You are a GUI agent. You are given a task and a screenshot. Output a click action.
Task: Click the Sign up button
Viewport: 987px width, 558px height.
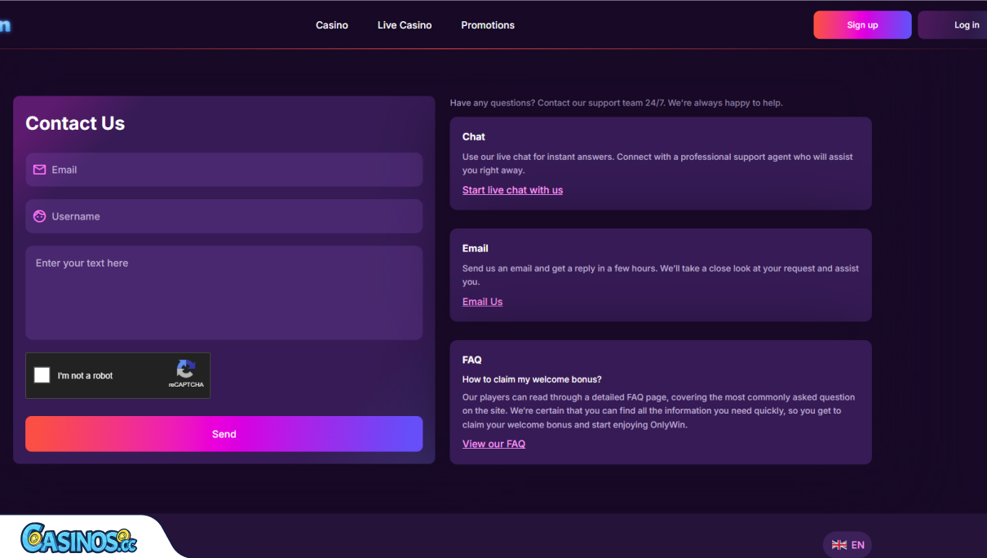pos(862,25)
